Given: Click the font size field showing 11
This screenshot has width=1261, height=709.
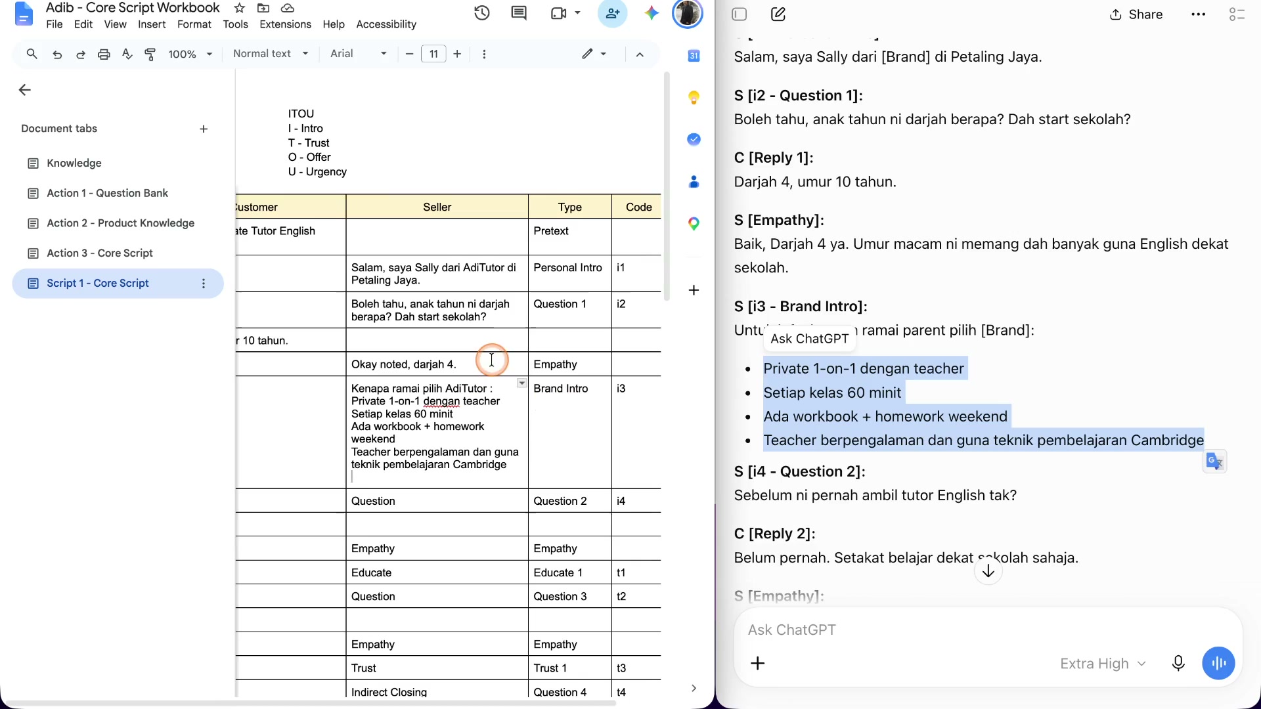Looking at the screenshot, I should tap(433, 54).
